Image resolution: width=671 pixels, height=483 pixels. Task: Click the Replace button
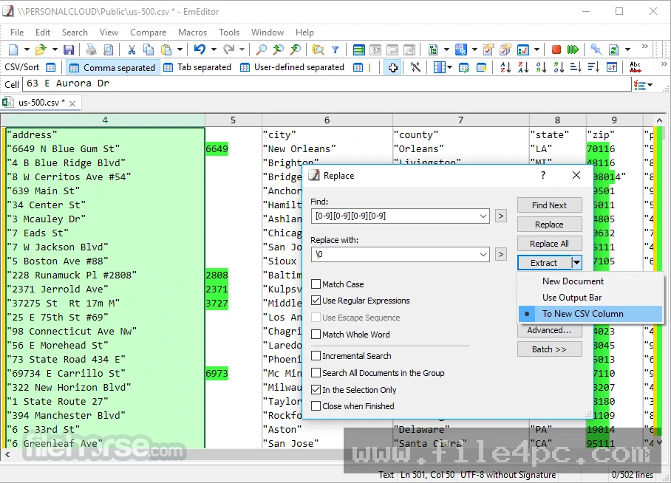pyautogui.click(x=550, y=225)
